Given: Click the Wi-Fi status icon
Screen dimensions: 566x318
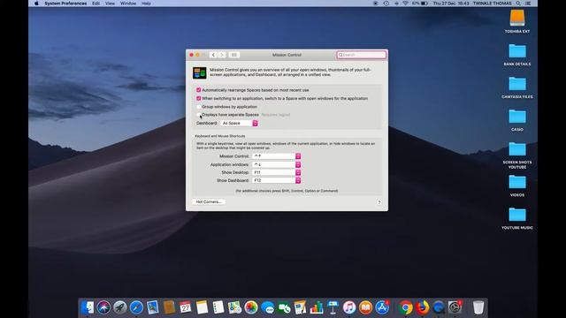Looking at the screenshot, I should tap(405, 4).
